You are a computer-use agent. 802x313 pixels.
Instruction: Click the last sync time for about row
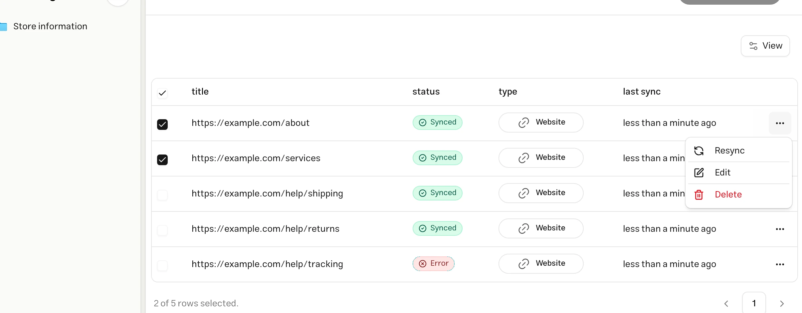coord(669,123)
